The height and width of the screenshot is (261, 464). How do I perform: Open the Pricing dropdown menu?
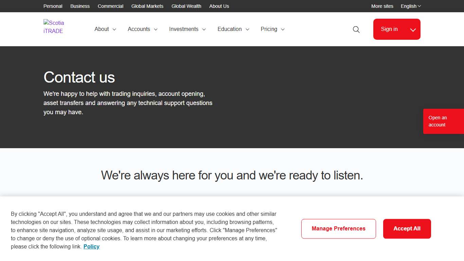pyautogui.click(x=272, y=29)
